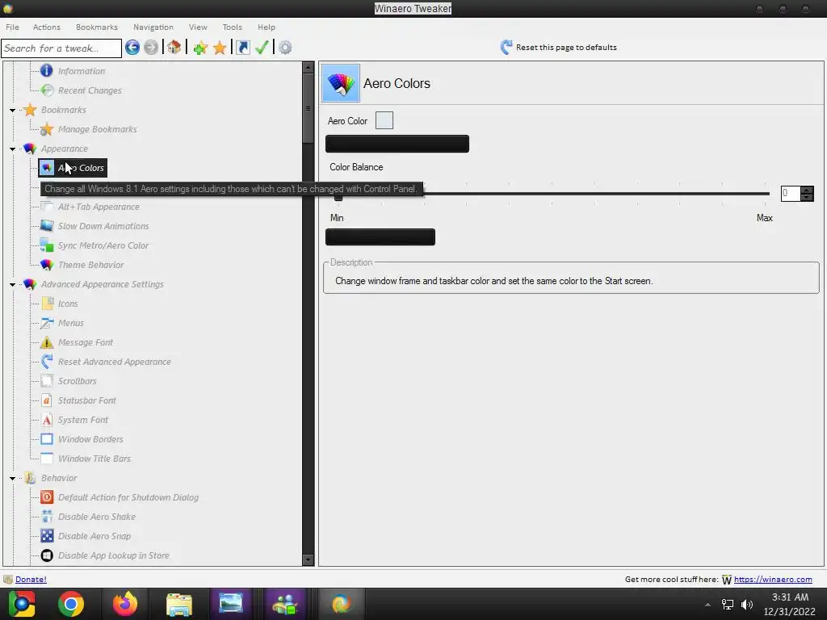Collapse the Bookmarks tree node
The image size is (827, 620).
pyautogui.click(x=13, y=110)
